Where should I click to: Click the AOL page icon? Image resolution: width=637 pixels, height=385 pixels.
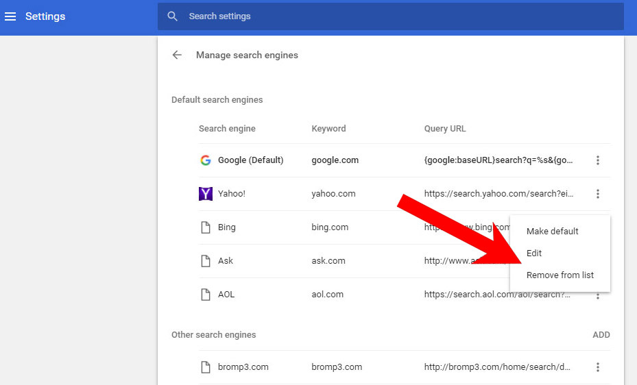click(x=206, y=295)
